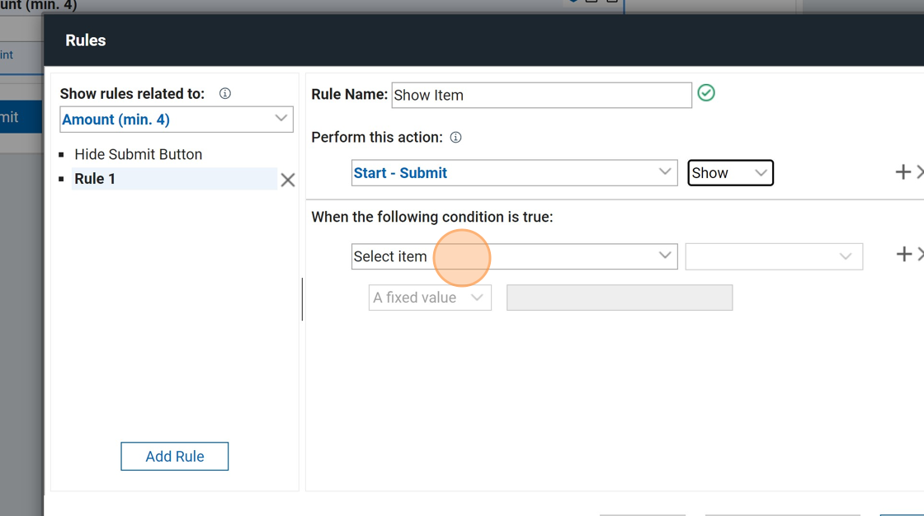Click the green checkmark next to Rule Name
The image size is (924, 516).
[706, 93]
